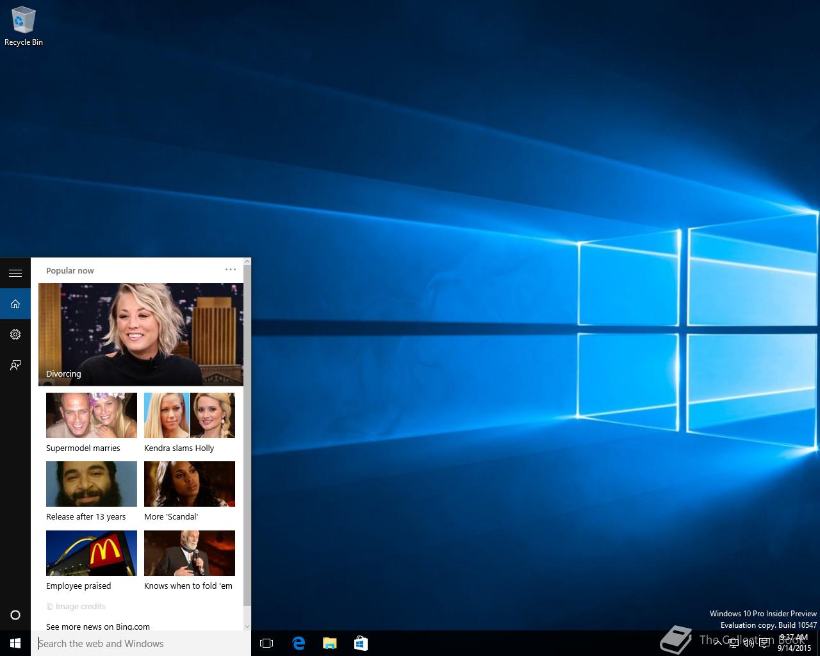Expand the Cortana hamburger menu
The width and height of the screenshot is (820, 656).
coord(15,273)
